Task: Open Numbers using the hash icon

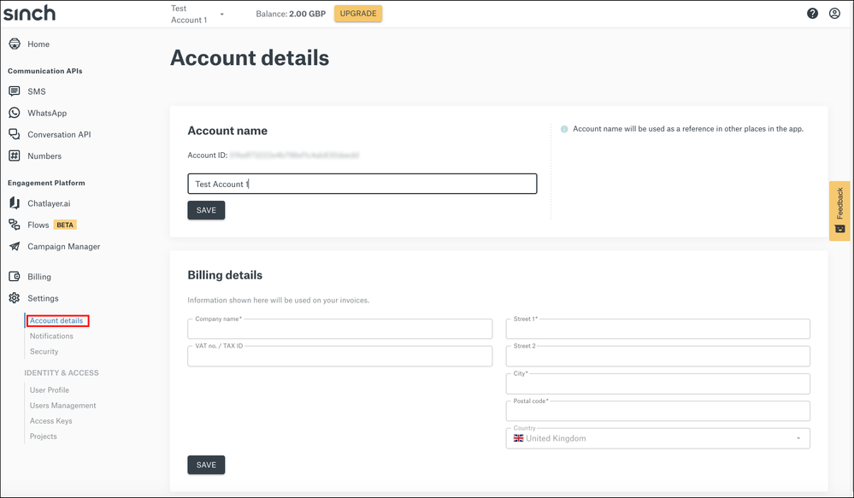Action: tap(15, 156)
